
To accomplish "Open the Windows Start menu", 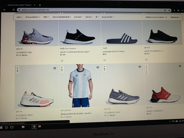I will [1, 128].
